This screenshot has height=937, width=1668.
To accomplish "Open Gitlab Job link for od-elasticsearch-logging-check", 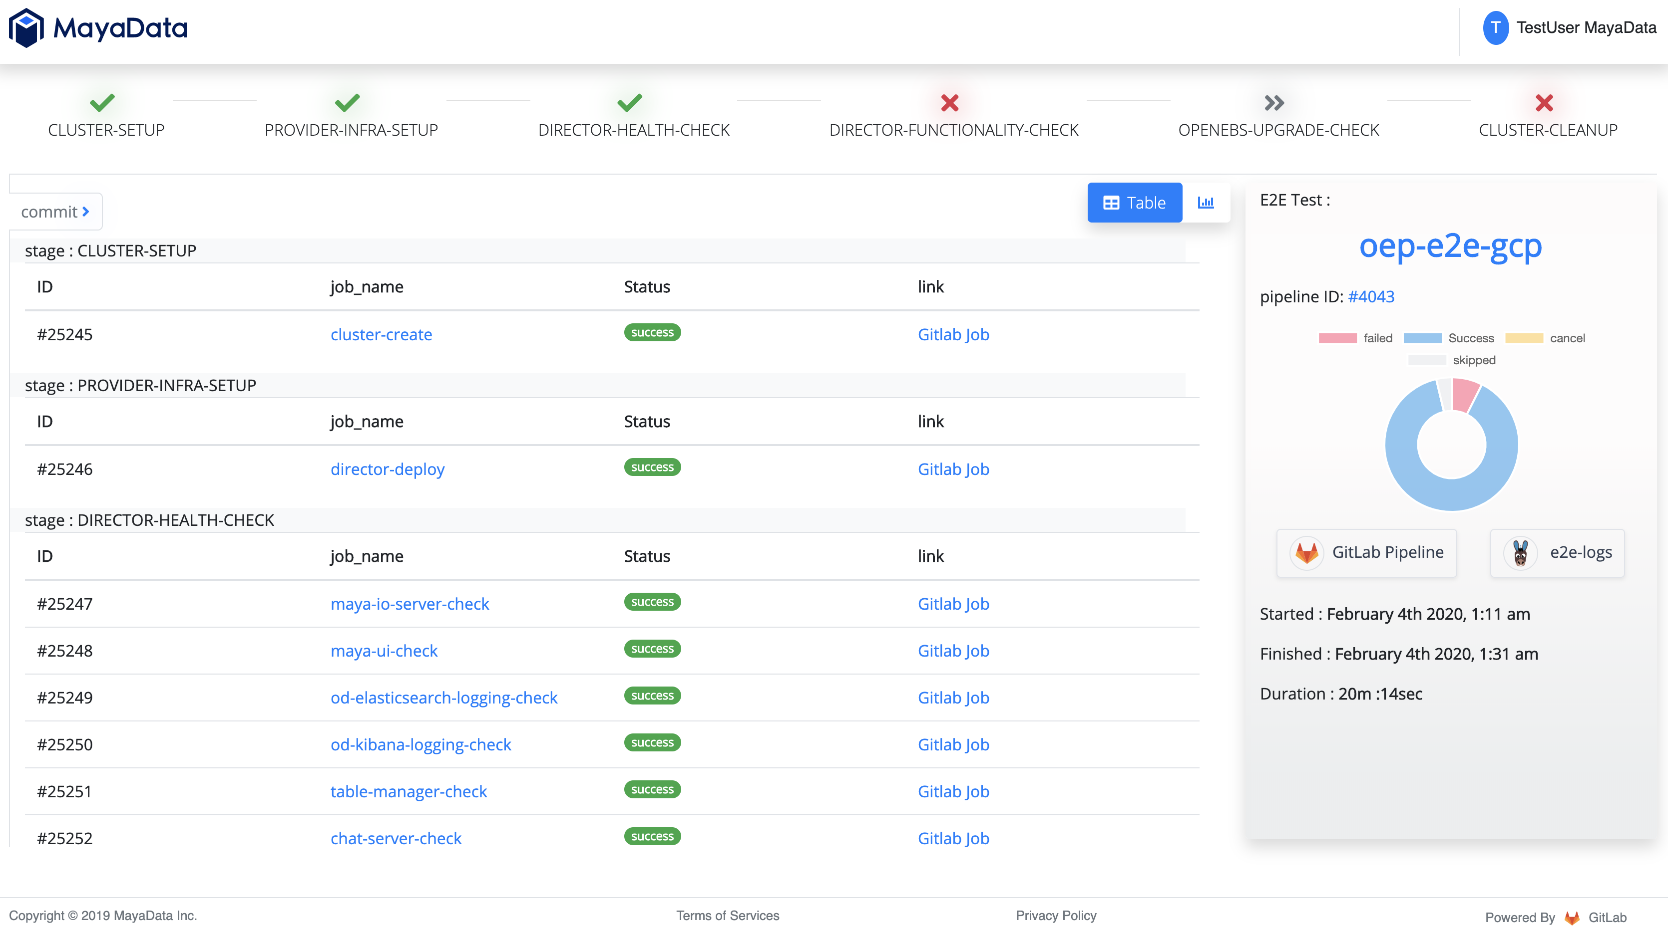I will tap(953, 698).
